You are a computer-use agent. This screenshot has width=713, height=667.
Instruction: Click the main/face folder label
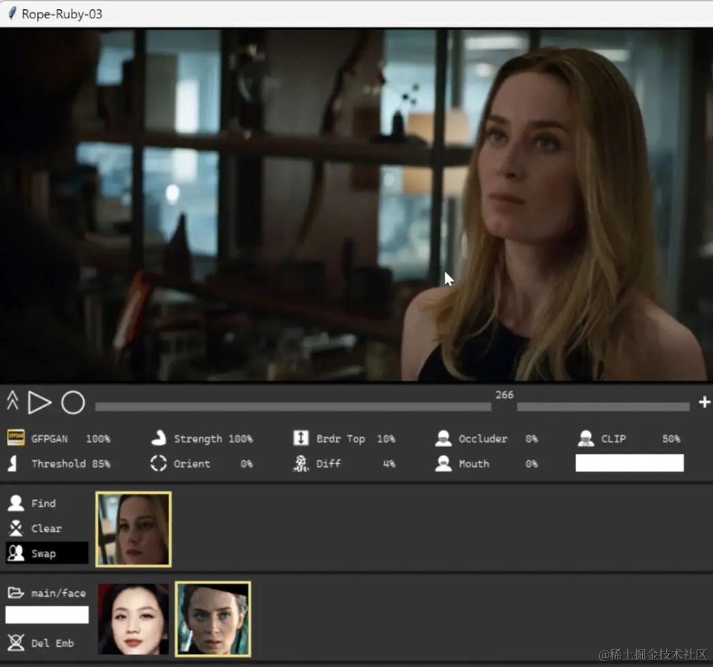pos(58,593)
